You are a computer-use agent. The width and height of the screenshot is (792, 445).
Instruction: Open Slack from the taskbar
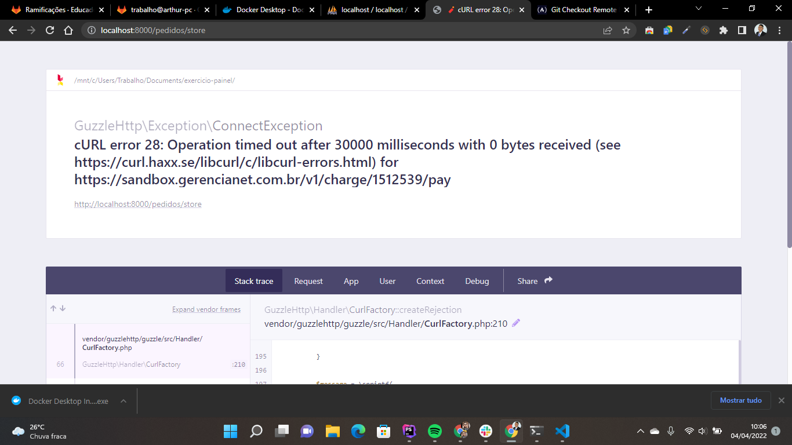(485, 431)
